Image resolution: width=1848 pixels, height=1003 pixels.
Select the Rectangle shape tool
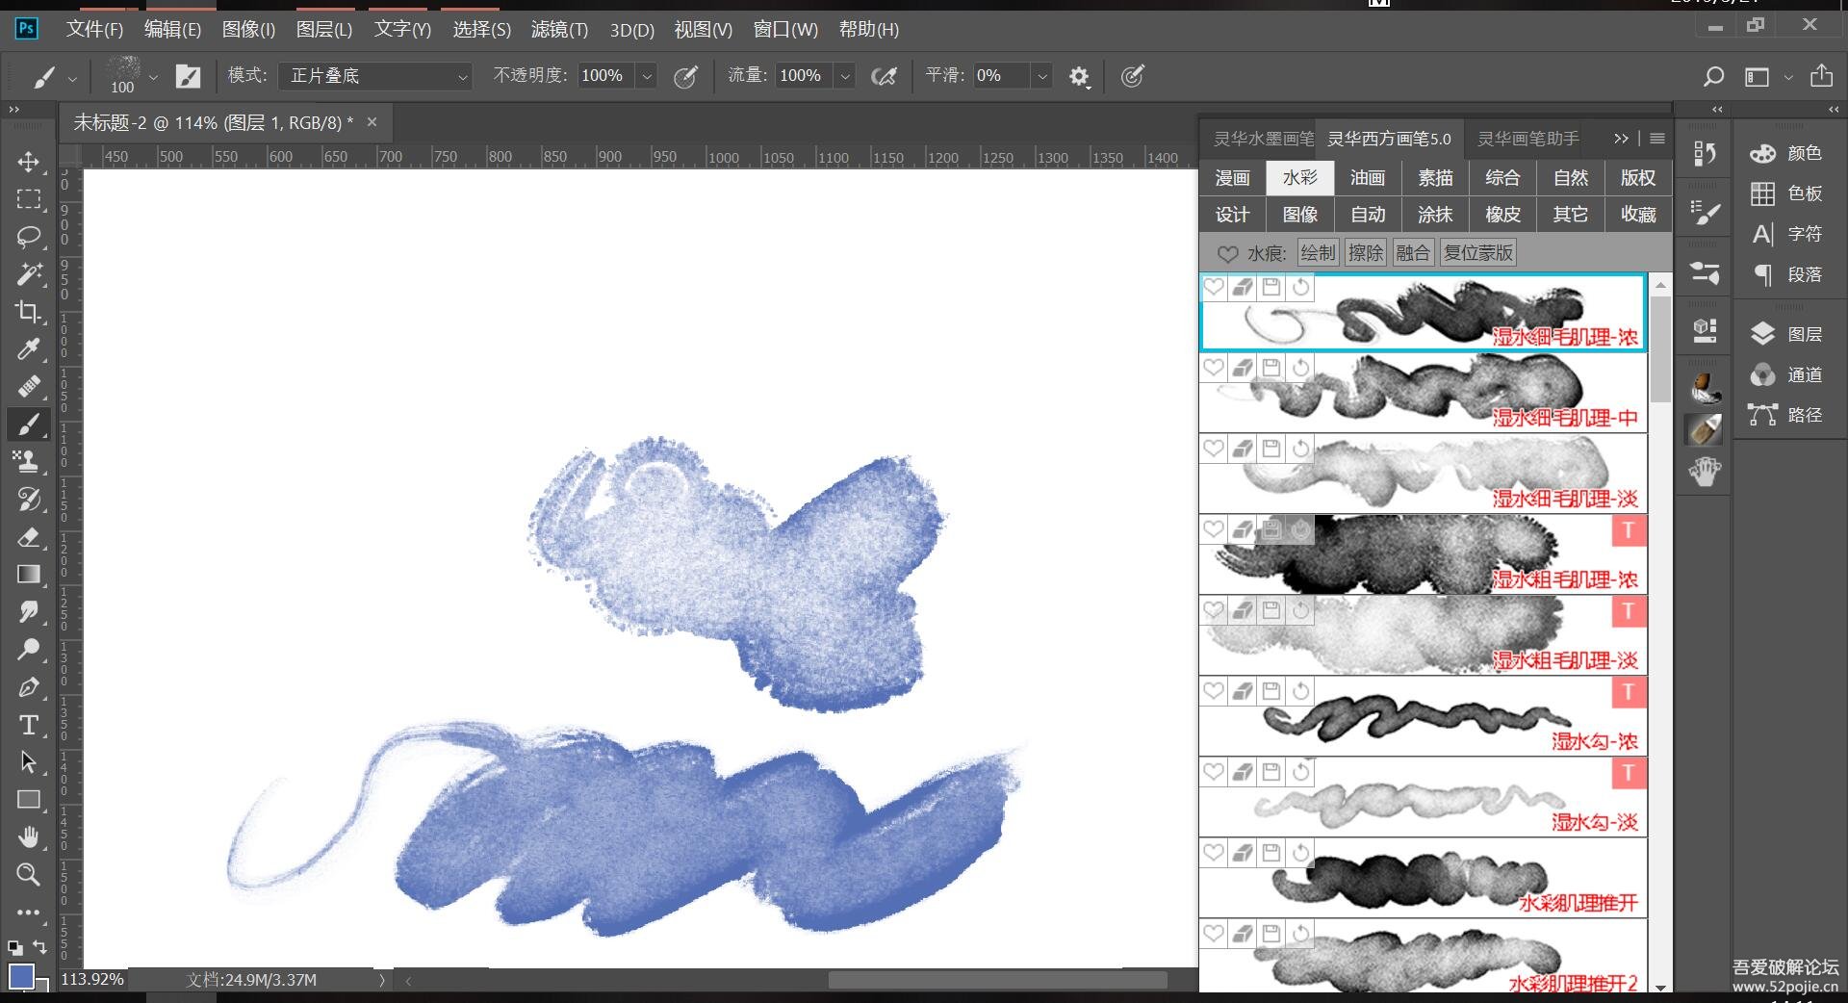point(29,799)
